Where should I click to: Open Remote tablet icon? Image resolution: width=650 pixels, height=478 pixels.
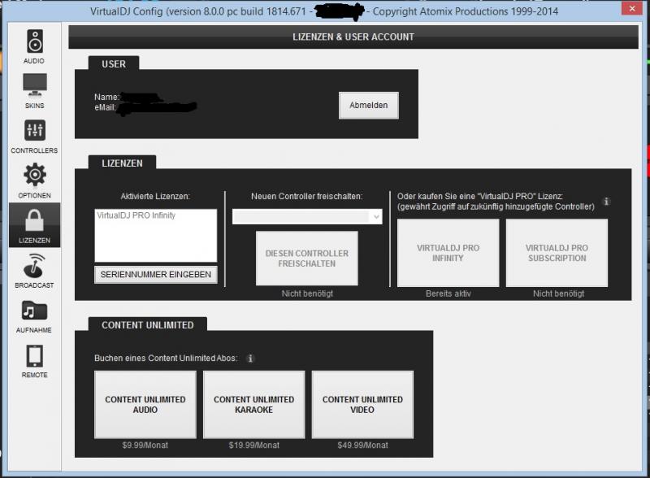(34, 356)
